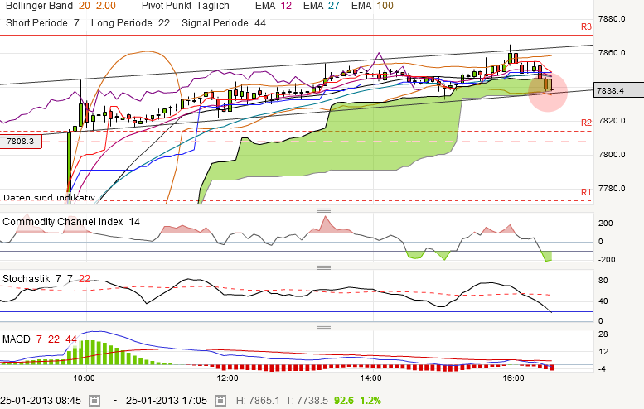Click the 1.2% percentage change
Viewport: 644px width, 409px height.
click(370, 401)
